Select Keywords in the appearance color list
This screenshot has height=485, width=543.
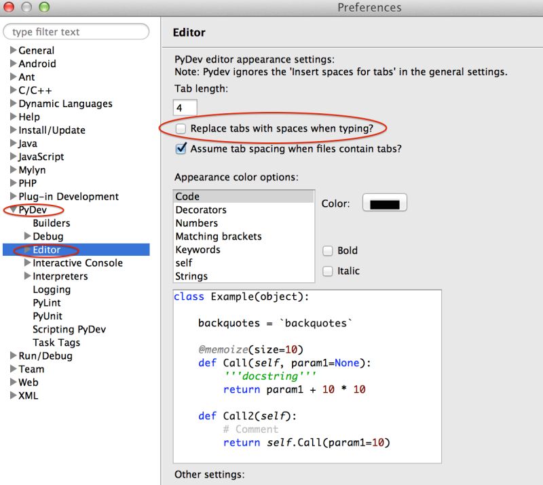pyautogui.click(x=199, y=250)
